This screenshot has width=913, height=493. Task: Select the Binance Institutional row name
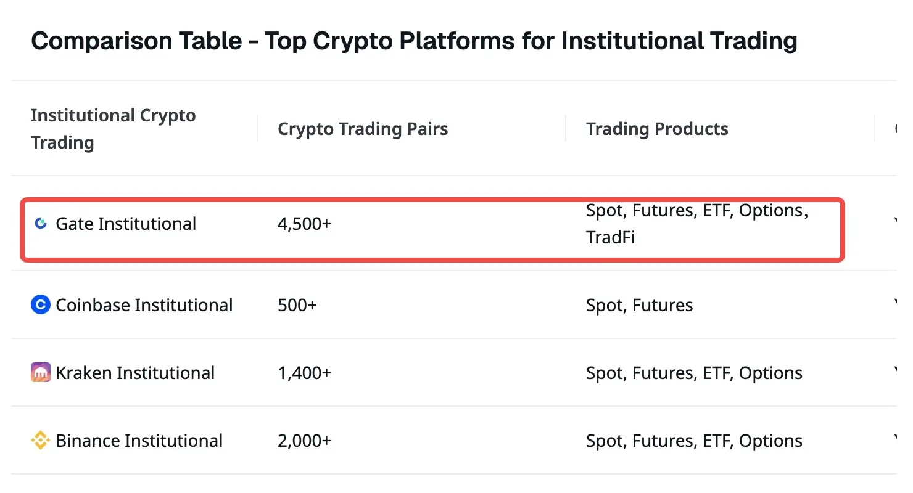pos(139,441)
